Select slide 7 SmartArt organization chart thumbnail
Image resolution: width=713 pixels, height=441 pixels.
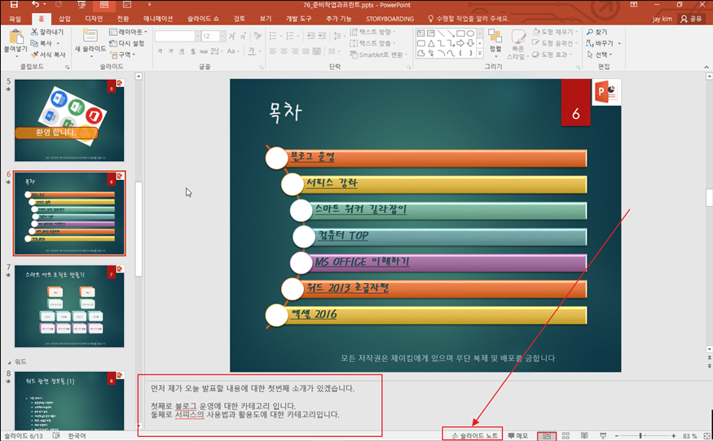[69, 306]
